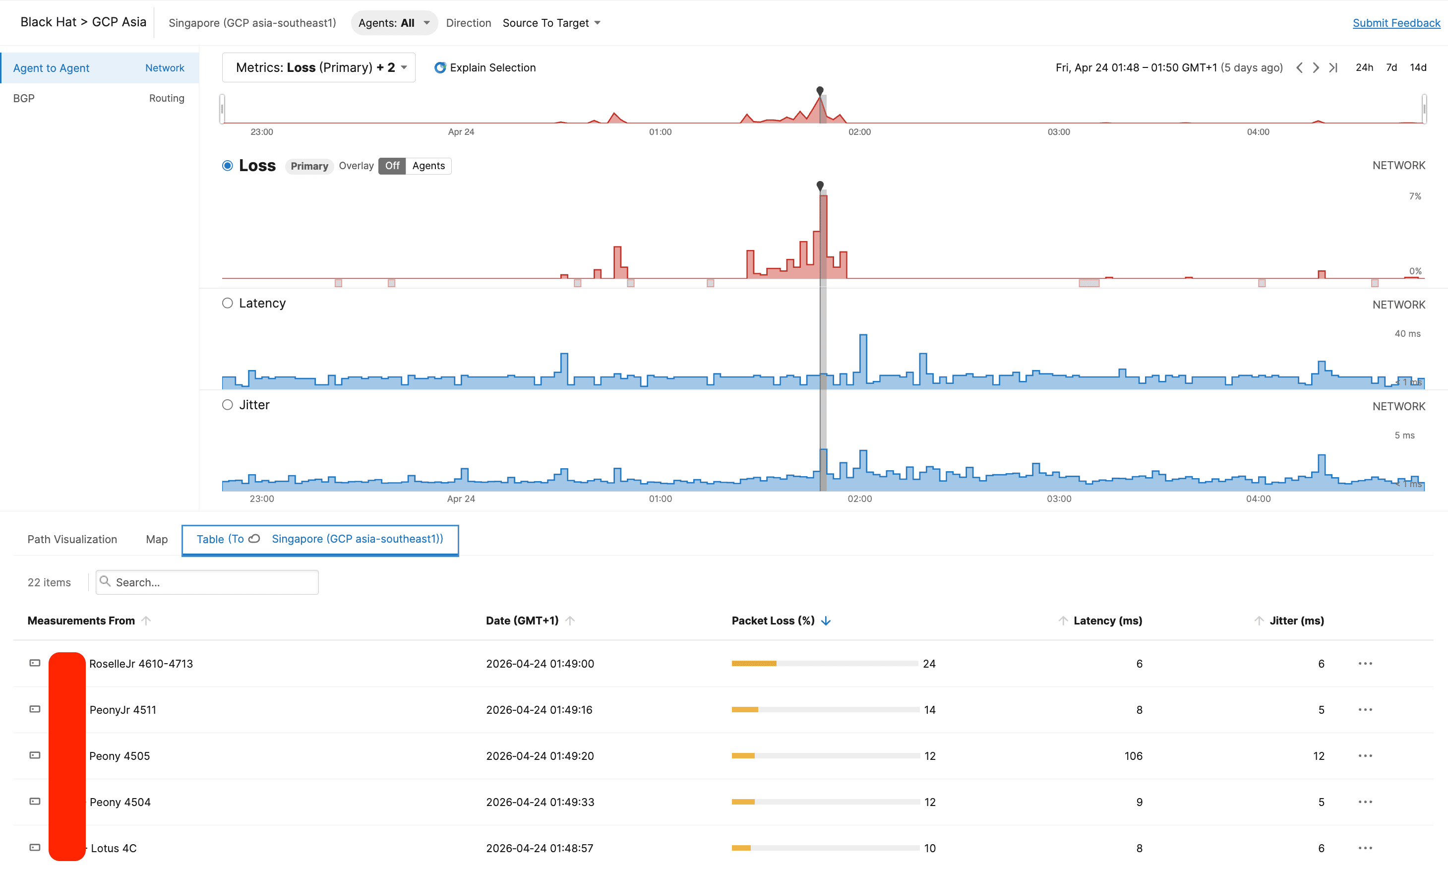
Task: Click the Primary badge next to Loss
Action: click(x=309, y=166)
